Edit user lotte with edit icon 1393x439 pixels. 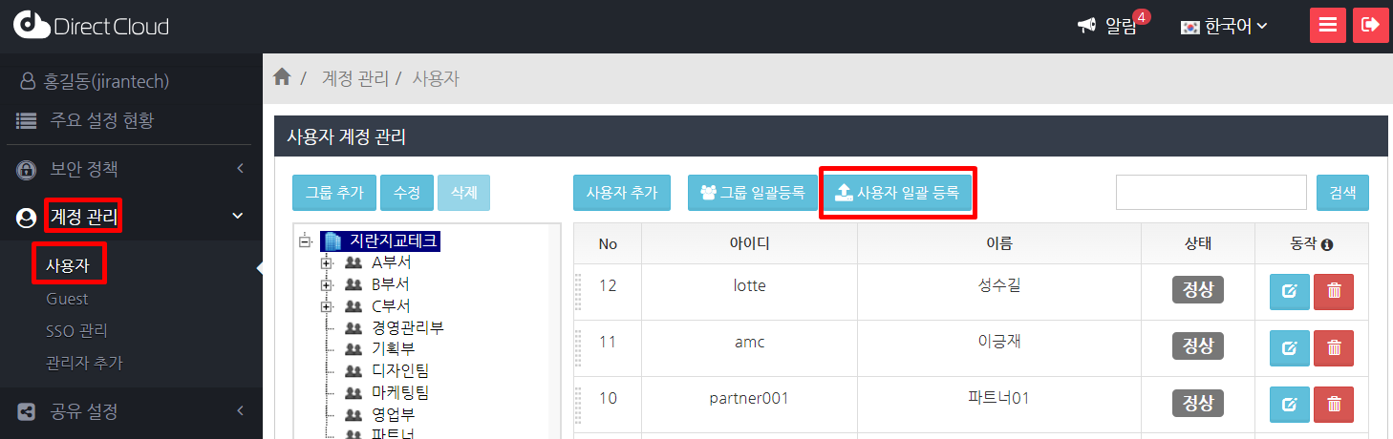[1289, 291]
